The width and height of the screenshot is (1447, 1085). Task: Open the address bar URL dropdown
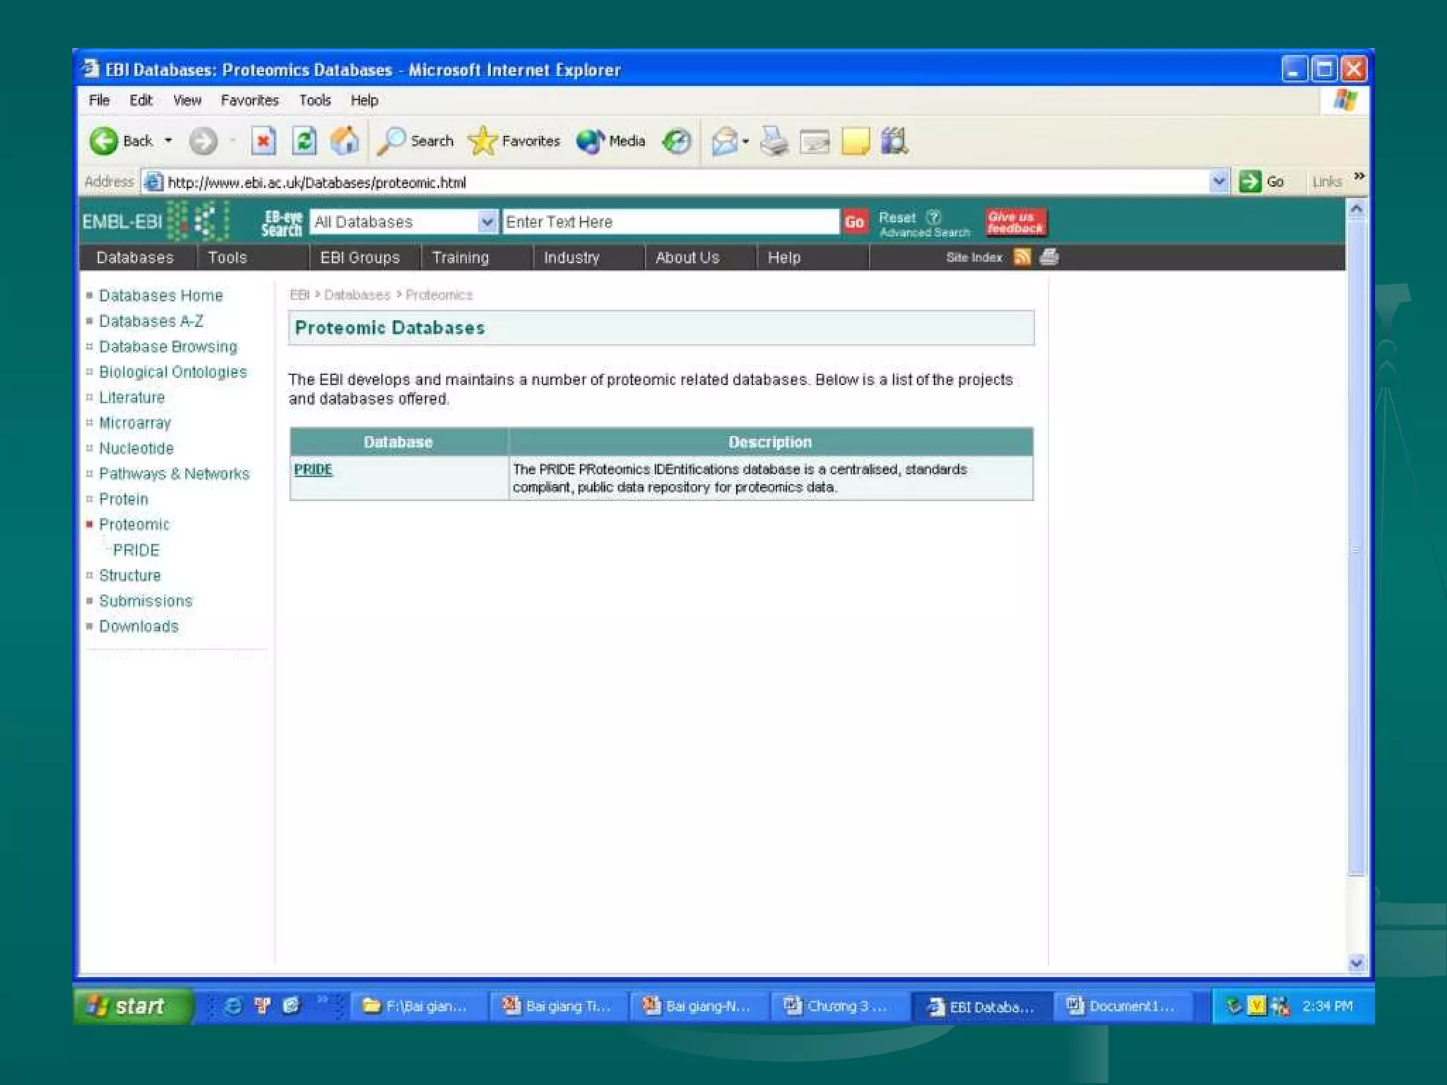1218,182
